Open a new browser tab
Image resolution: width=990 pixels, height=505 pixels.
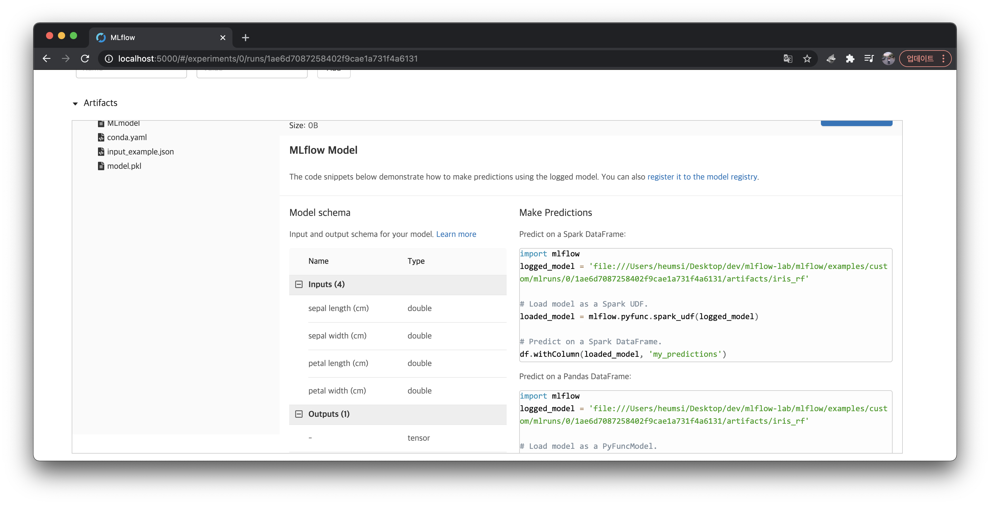245,37
